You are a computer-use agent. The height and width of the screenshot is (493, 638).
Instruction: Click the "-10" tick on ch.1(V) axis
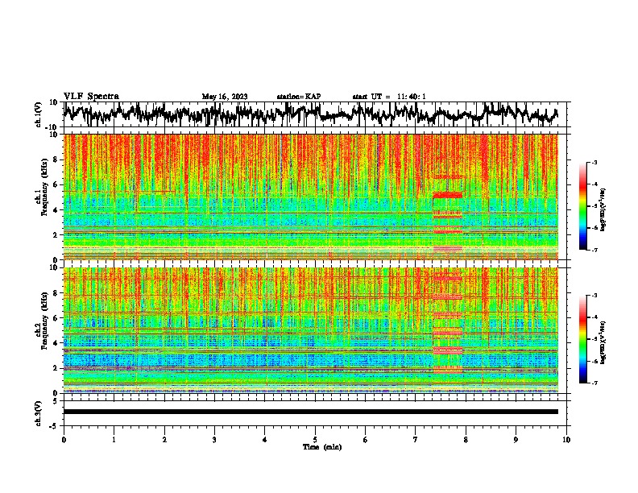point(52,127)
